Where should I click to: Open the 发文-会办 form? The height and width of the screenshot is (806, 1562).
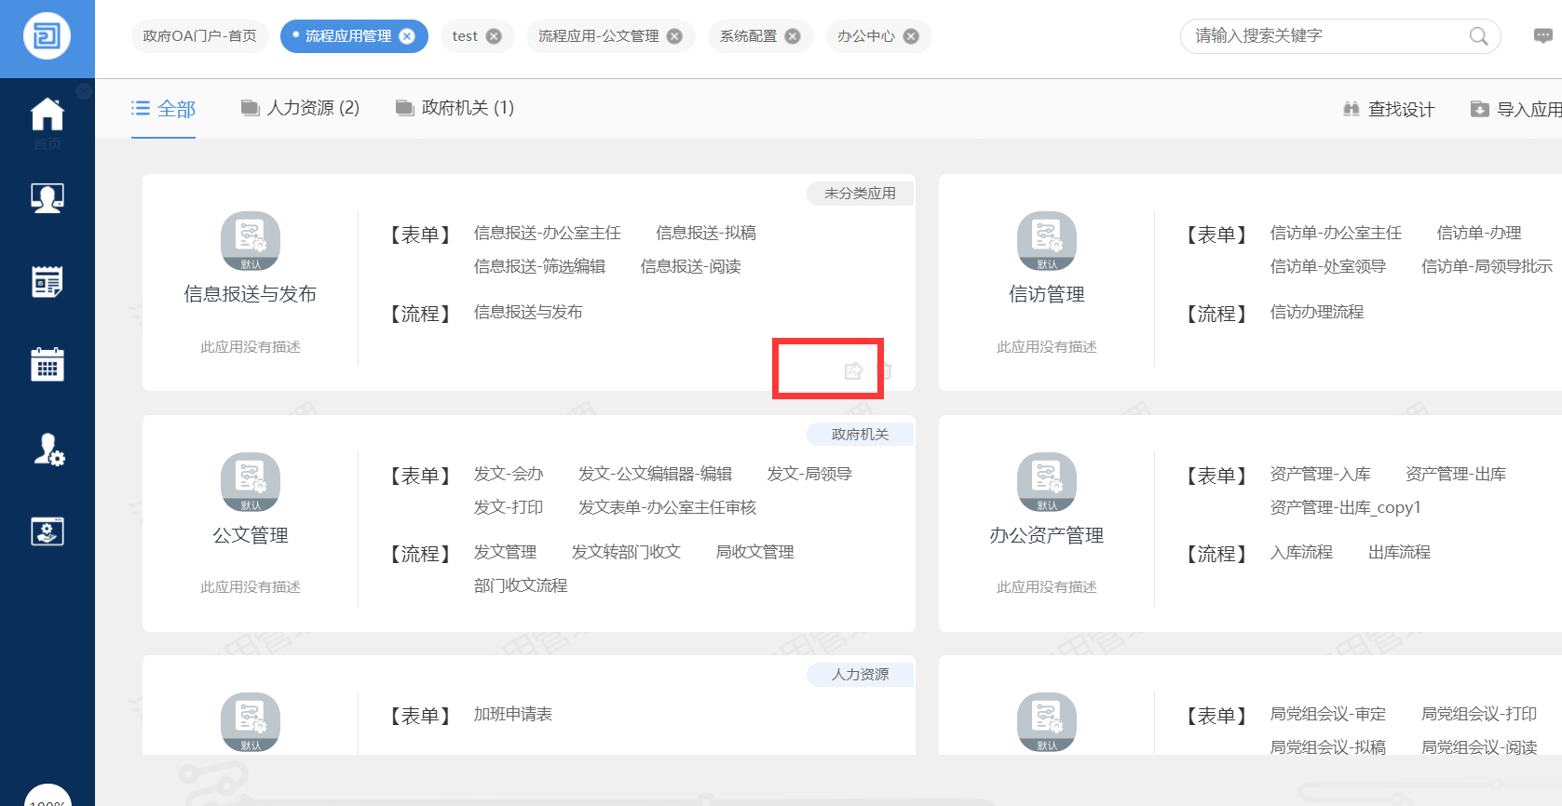(x=509, y=474)
